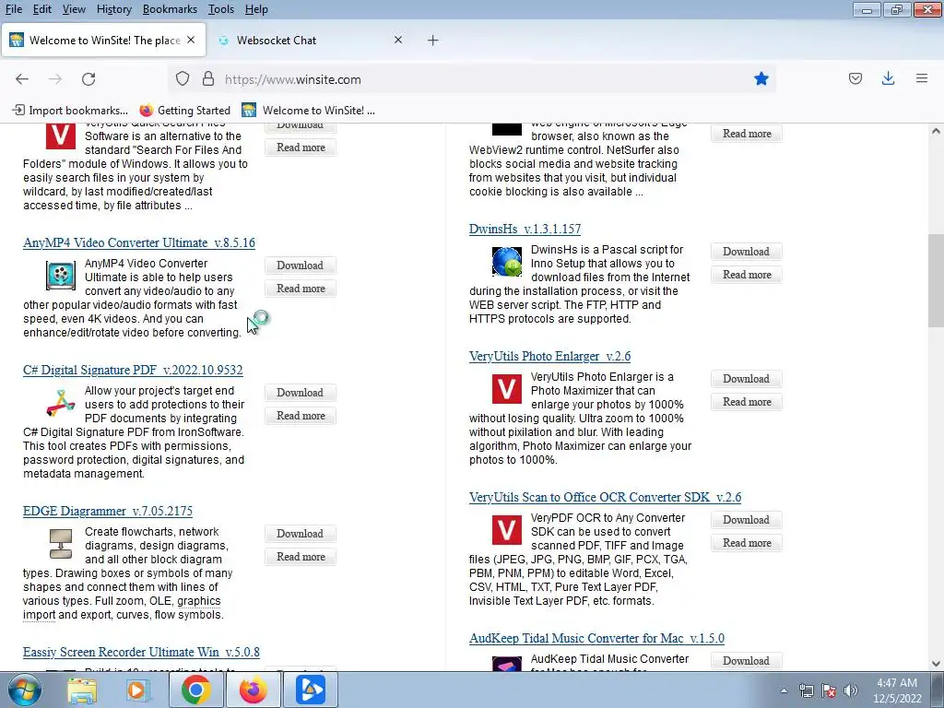Download DwinsHs
Viewport: 944px width, 708px height.
[x=746, y=252]
